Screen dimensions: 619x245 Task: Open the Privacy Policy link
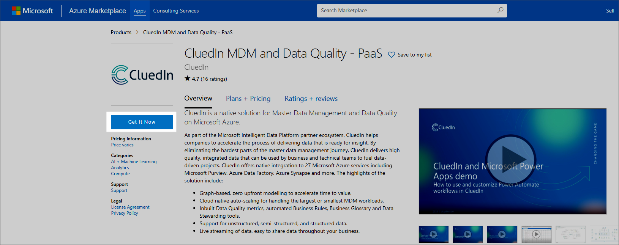tap(125, 213)
